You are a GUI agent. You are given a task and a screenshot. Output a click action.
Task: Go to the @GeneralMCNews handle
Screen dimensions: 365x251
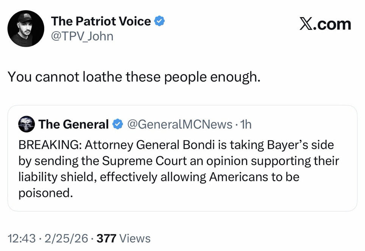point(179,124)
